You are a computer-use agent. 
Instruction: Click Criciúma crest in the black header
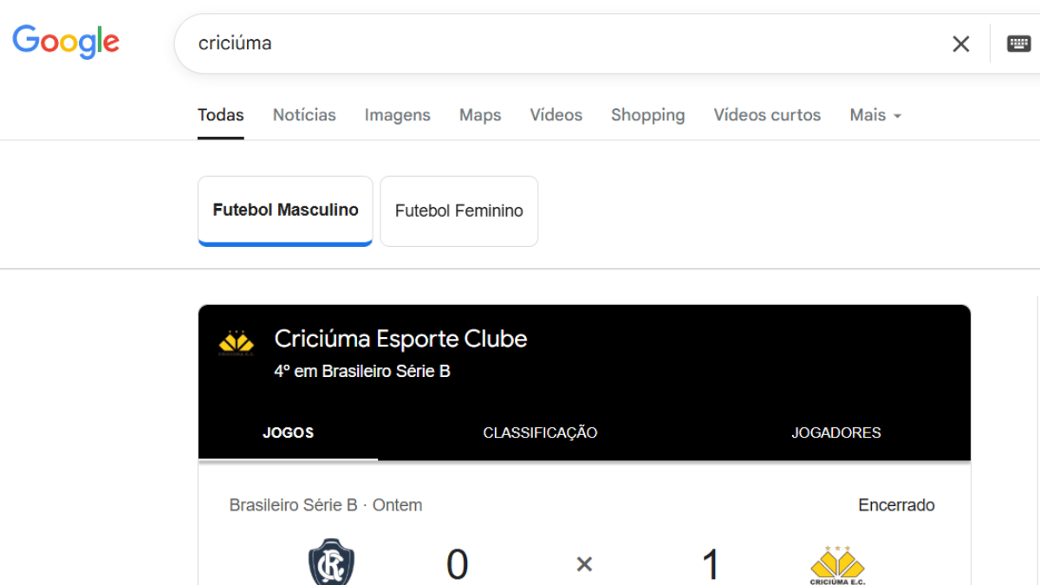point(236,342)
